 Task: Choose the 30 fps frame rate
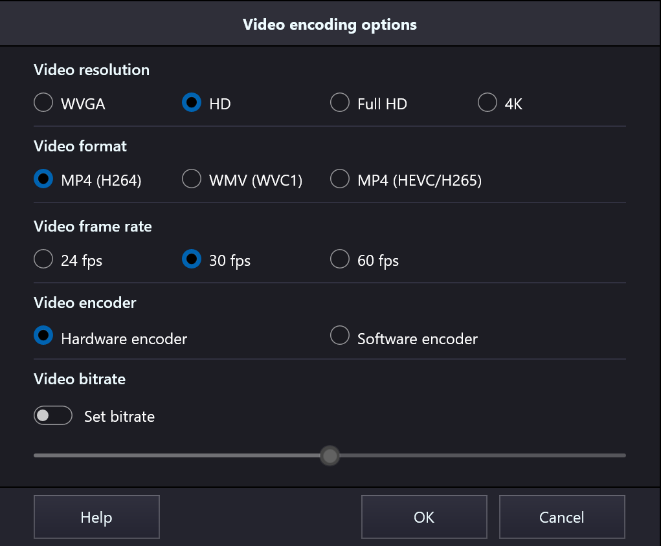(x=192, y=259)
